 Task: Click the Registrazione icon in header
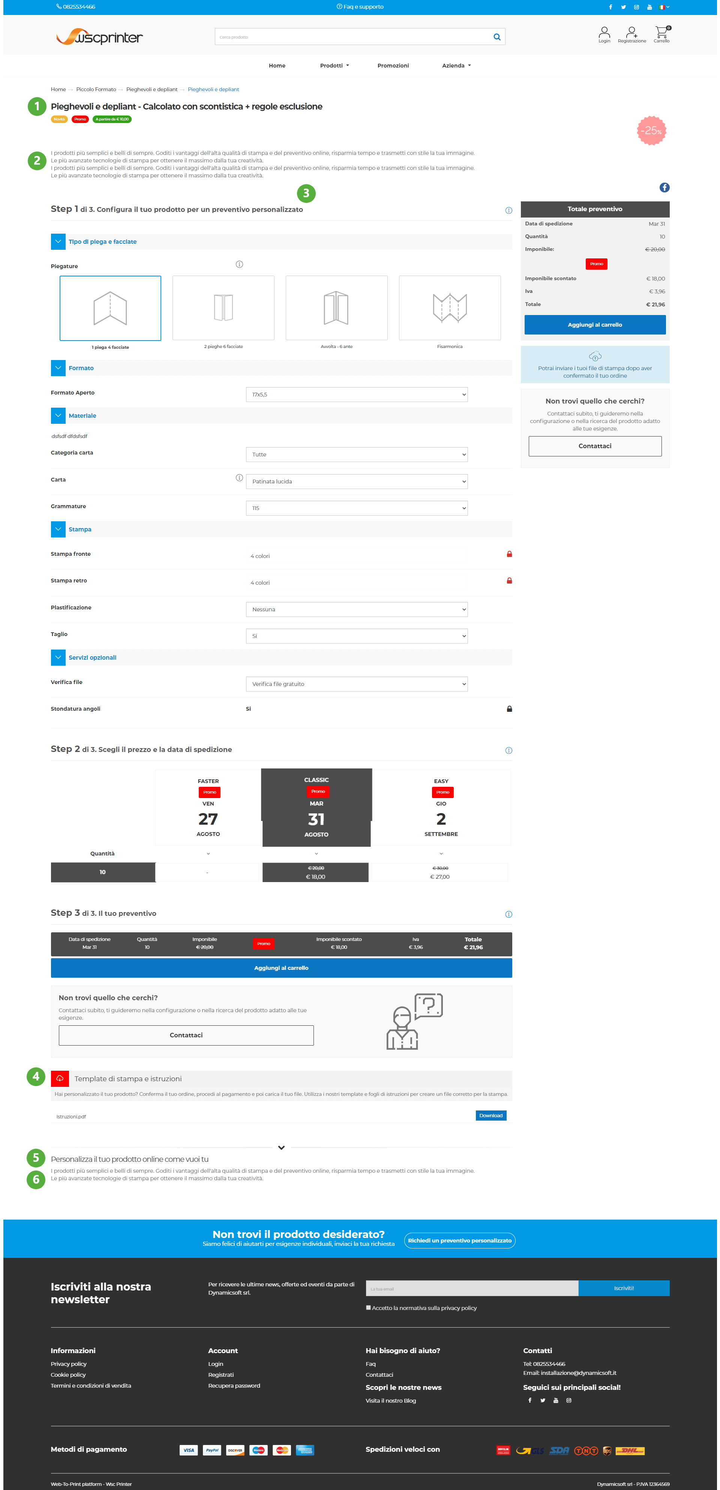[x=631, y=32]
